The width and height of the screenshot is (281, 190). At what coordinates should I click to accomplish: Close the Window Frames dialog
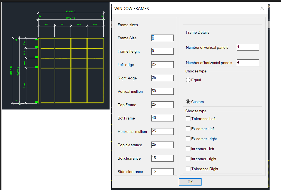(262, 9)
